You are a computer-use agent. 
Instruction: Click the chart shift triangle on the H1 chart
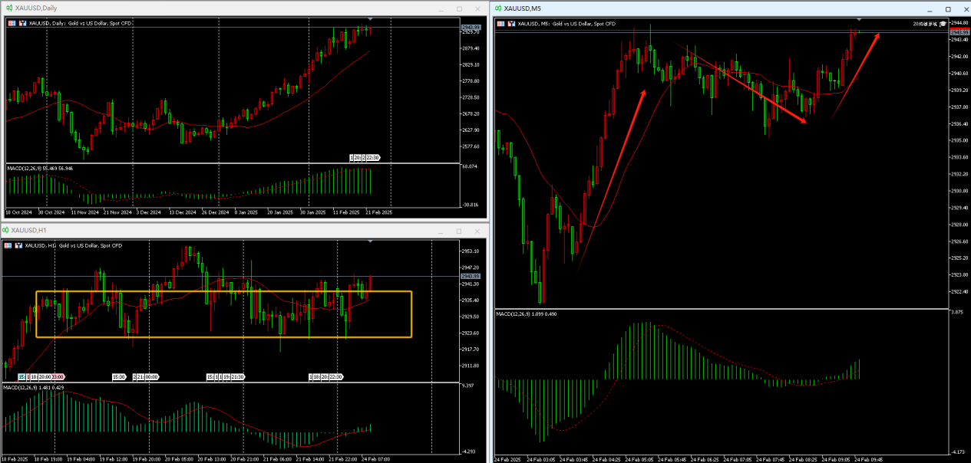click(x=371, y=241)
